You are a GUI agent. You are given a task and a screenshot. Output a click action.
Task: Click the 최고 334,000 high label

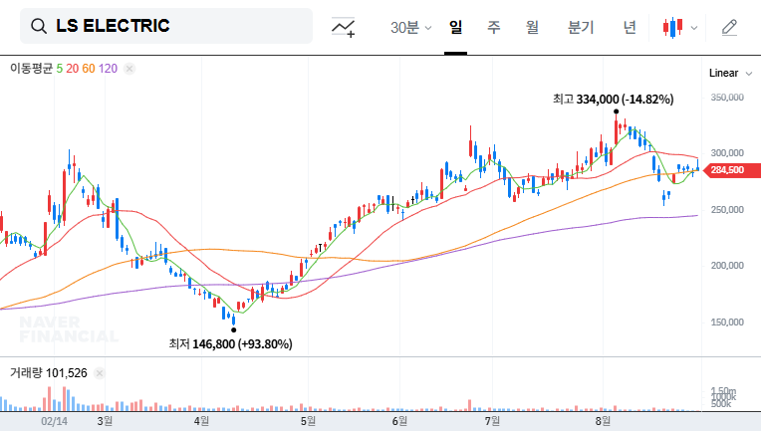click(613, 99)
